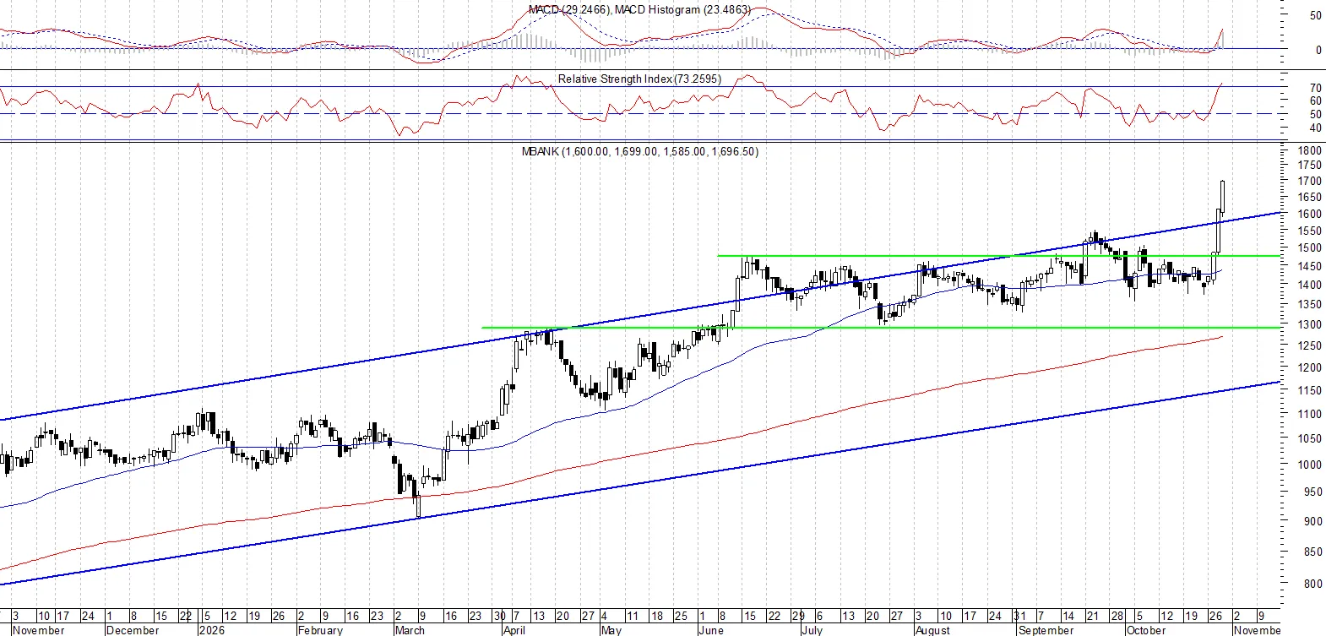This screenshot has height=636, width=1326.
Task: Select the MACD axis value 0
Action: coord(1318,50)
